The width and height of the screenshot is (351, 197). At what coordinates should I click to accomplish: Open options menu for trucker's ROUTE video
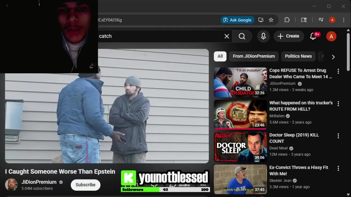click(x=338, y=104)
